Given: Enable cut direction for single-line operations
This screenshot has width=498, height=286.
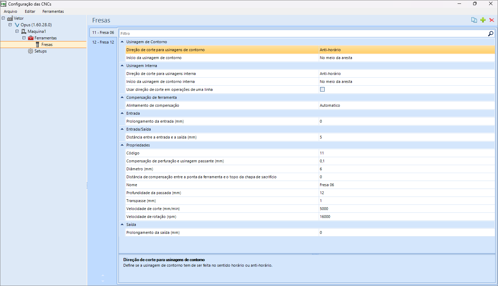Looking at the screenshot, I should click(x=322, y=89).
